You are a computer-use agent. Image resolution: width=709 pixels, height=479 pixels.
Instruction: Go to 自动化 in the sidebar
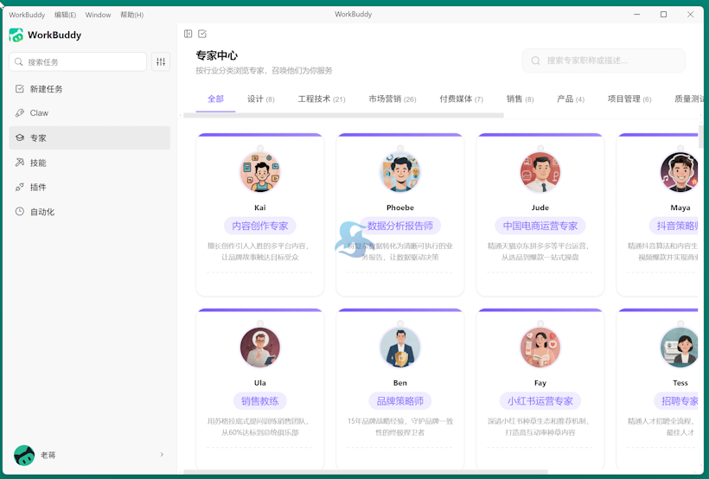[90, 211]
